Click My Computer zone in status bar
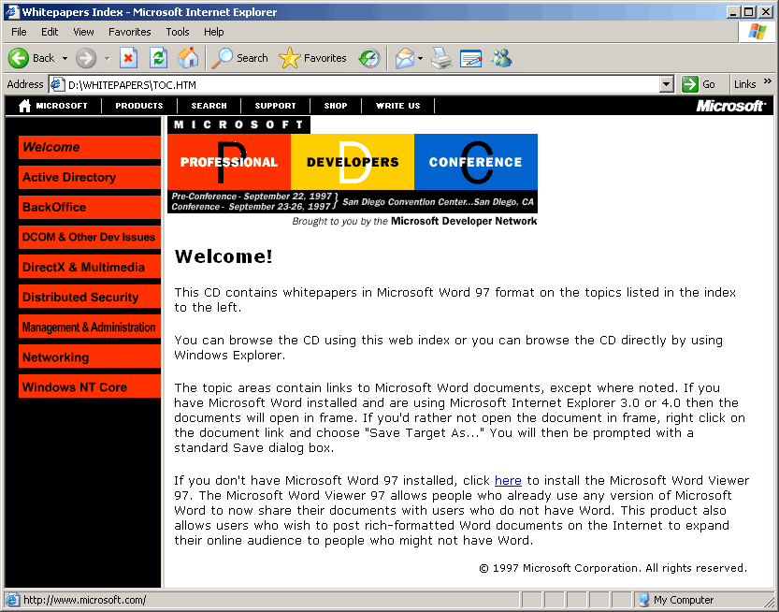The width and height of the screenshot is (779, 612). tap(677, 600)
